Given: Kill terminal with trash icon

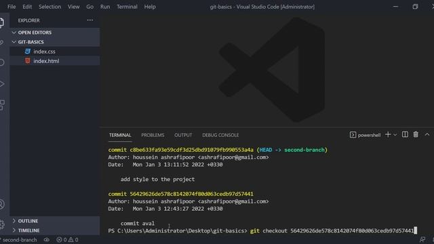Looking at the screenshot, I should tap(416, 134).
